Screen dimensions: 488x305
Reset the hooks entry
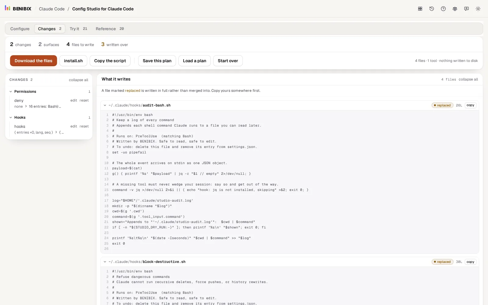click(x=84, y=126)
